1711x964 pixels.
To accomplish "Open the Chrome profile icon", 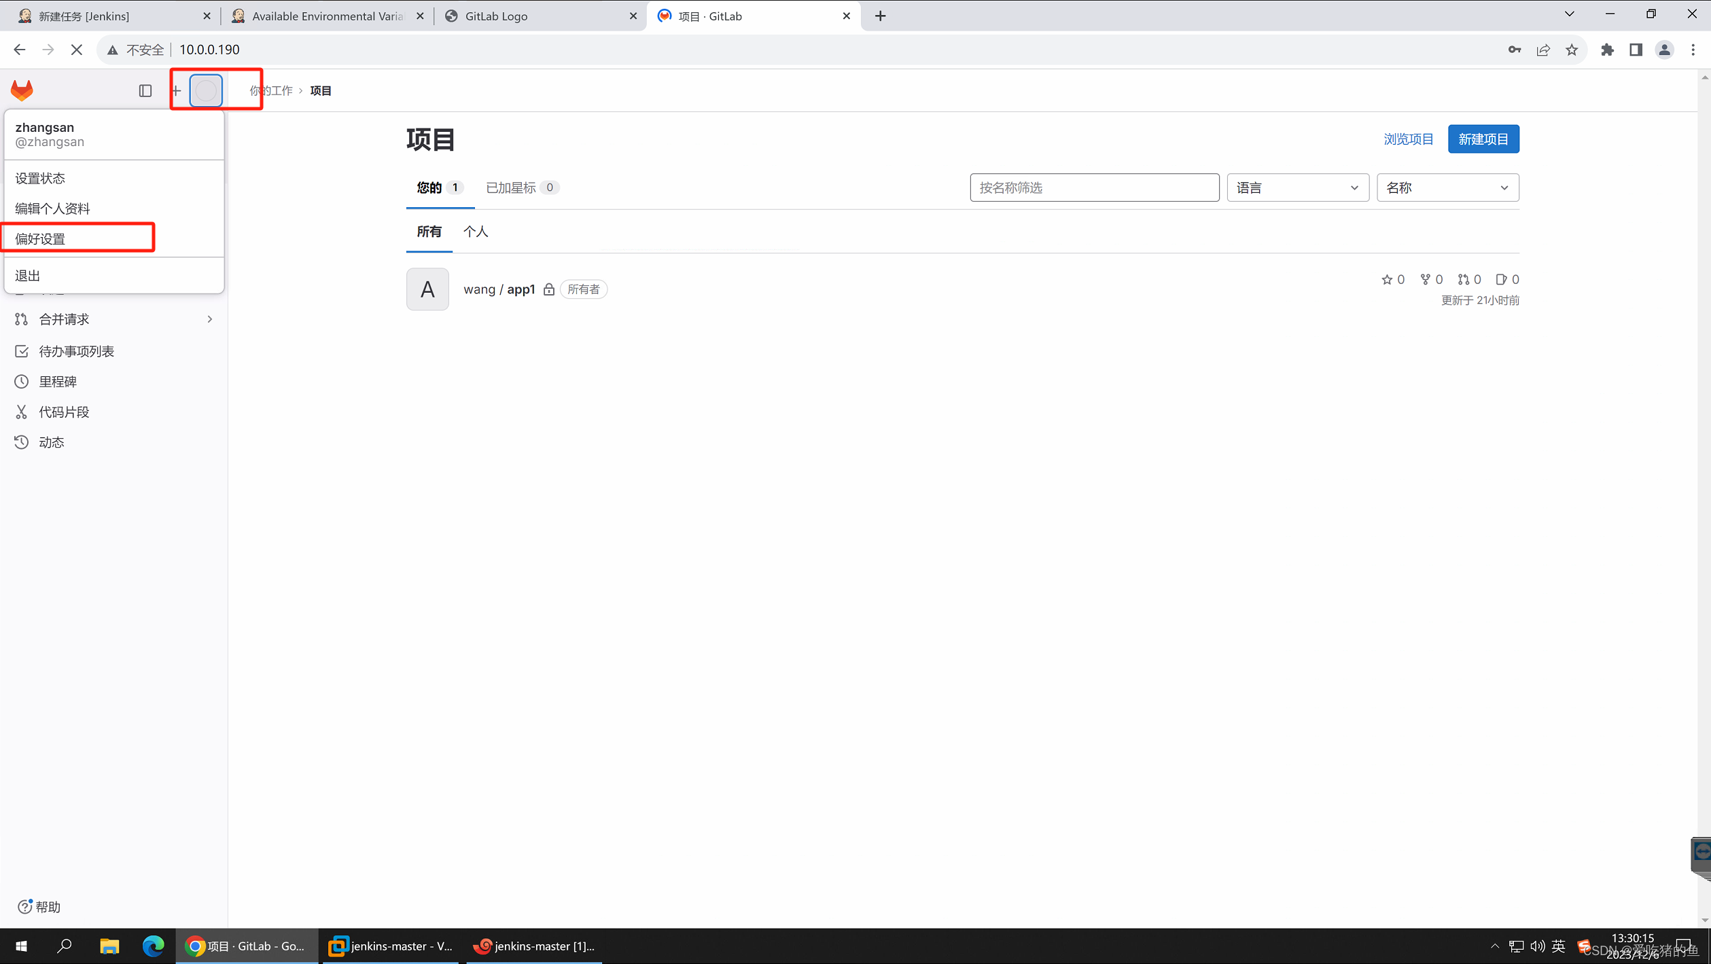I will coord(1664,50).
